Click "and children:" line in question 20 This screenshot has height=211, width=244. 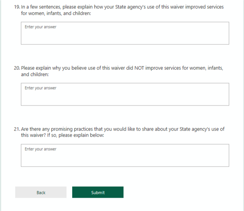point(35,74)
